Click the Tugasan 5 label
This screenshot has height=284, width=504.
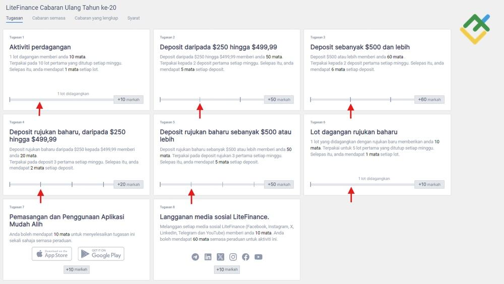click(167, 122)
